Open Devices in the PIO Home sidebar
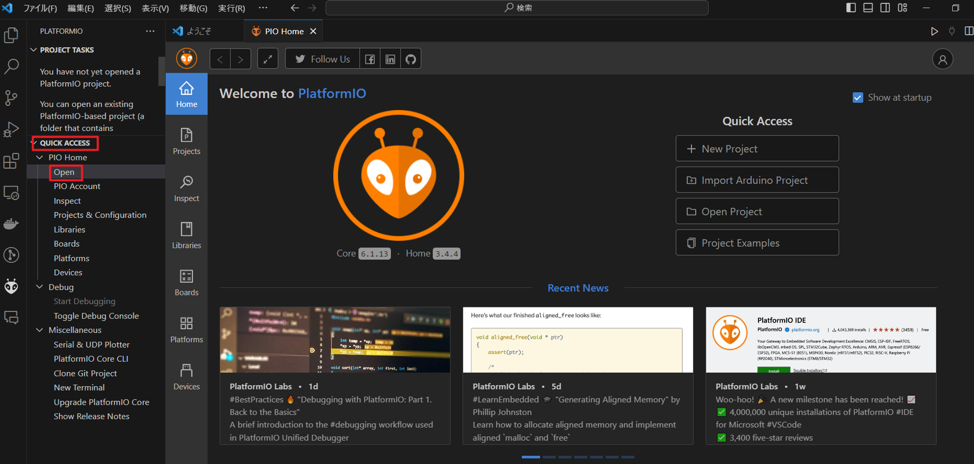Image resolution: width=974 pixels, height=464 pixels. click(187, 377)
